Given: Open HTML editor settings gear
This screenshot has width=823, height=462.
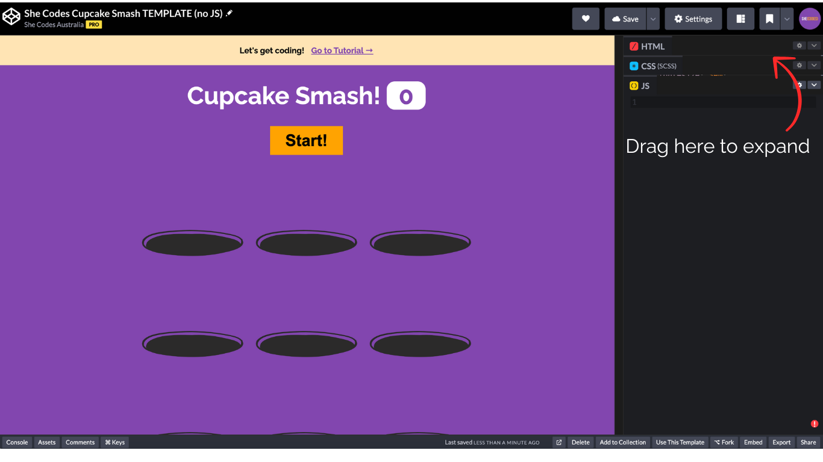Looking at the screenshot, I should click(799, 46).
